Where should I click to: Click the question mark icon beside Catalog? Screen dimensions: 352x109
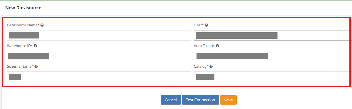(211, 66)
